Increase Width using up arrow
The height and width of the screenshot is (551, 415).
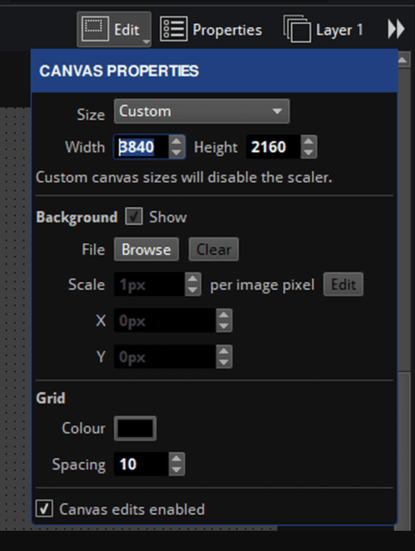click(x=176, y=141)
